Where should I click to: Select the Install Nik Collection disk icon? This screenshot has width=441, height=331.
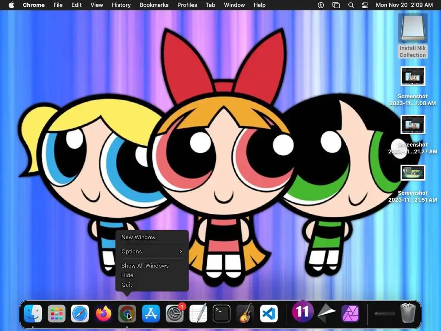coord(413,28)
